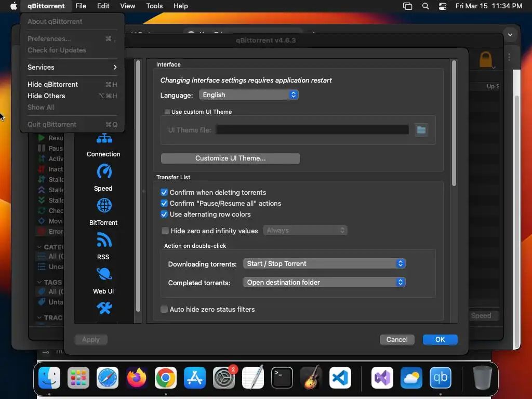
Task: Open the Tools menu
Action: (154, 6)
